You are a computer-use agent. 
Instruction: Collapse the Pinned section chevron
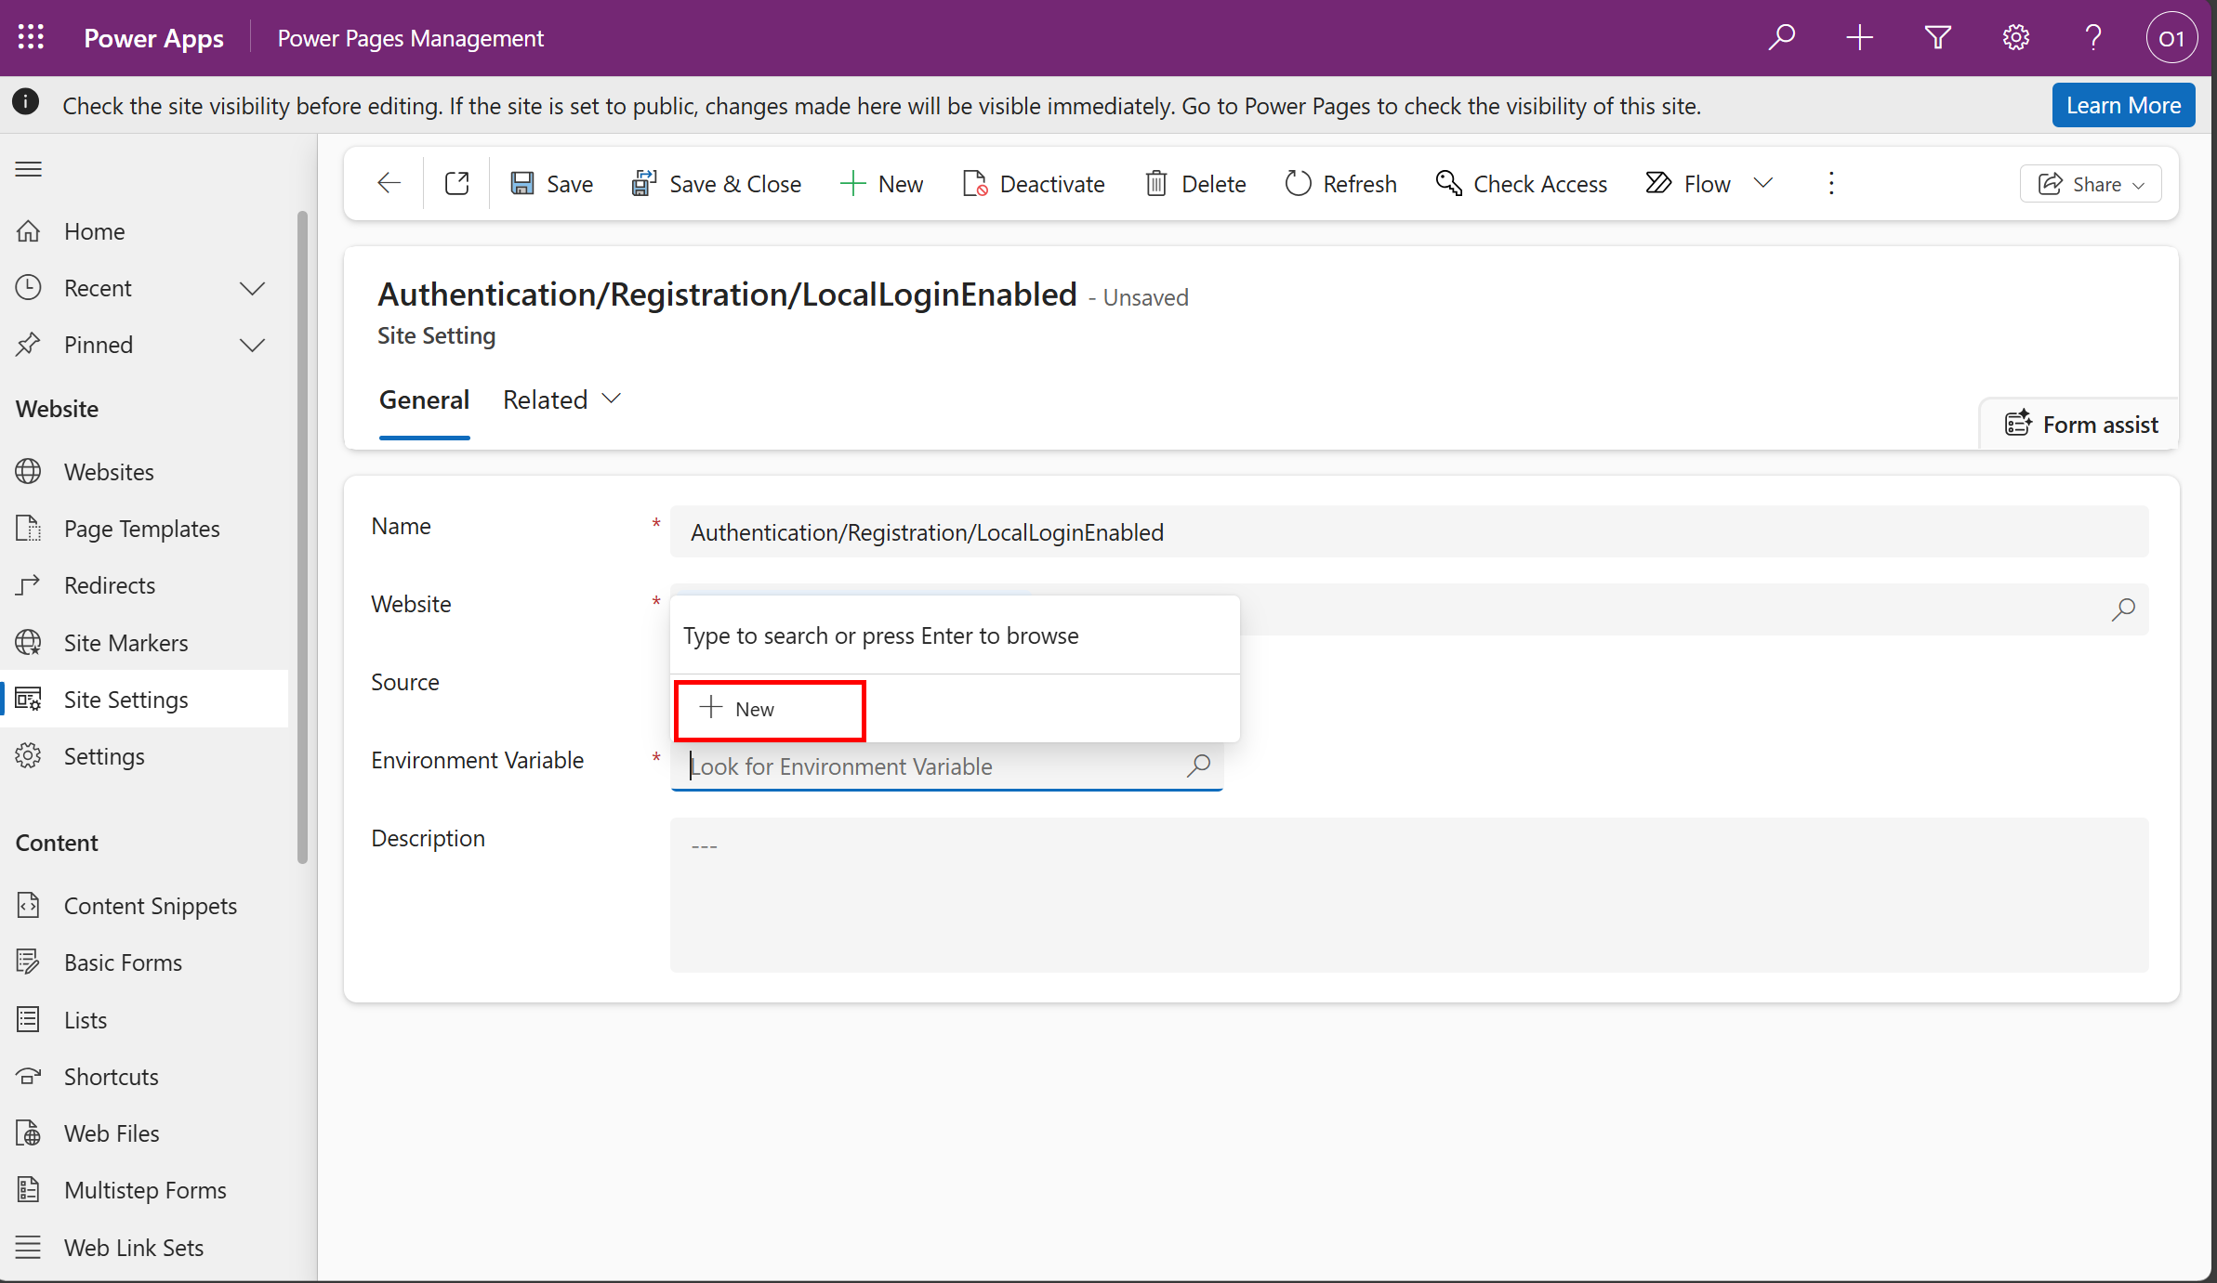(x=252, y=345)
